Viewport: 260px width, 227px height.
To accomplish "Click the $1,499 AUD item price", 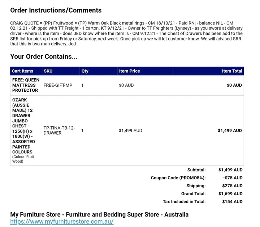I will click(x=130, y=131).
